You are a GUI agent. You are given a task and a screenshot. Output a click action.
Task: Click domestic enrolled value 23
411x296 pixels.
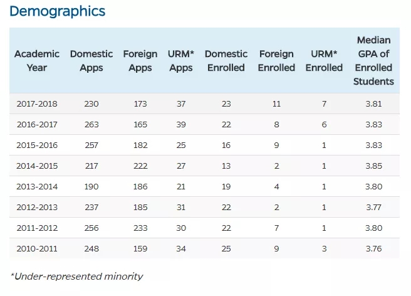click(226, 103)
